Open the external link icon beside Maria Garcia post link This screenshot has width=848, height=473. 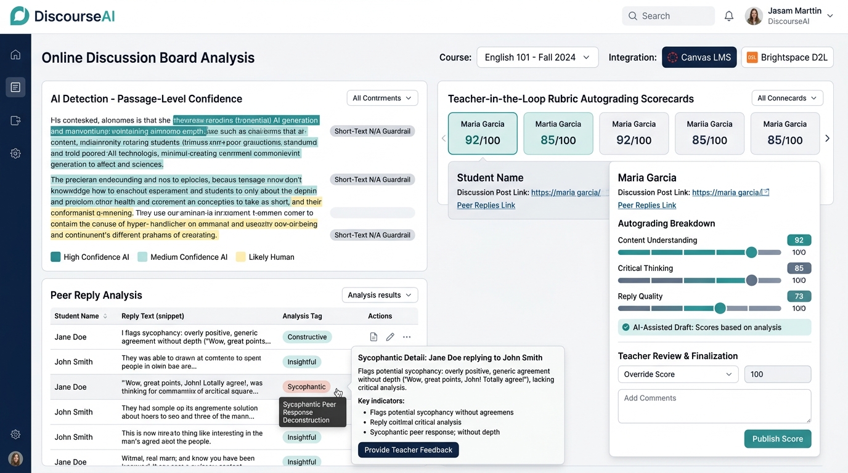pos(766,192)
